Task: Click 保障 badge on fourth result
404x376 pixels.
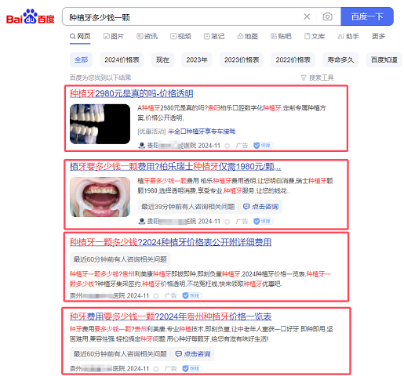Action: [x=192, y=369]
